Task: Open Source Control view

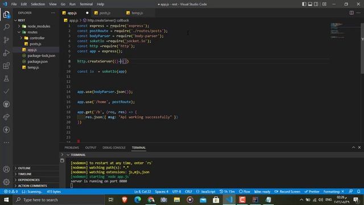Action: 6,40
